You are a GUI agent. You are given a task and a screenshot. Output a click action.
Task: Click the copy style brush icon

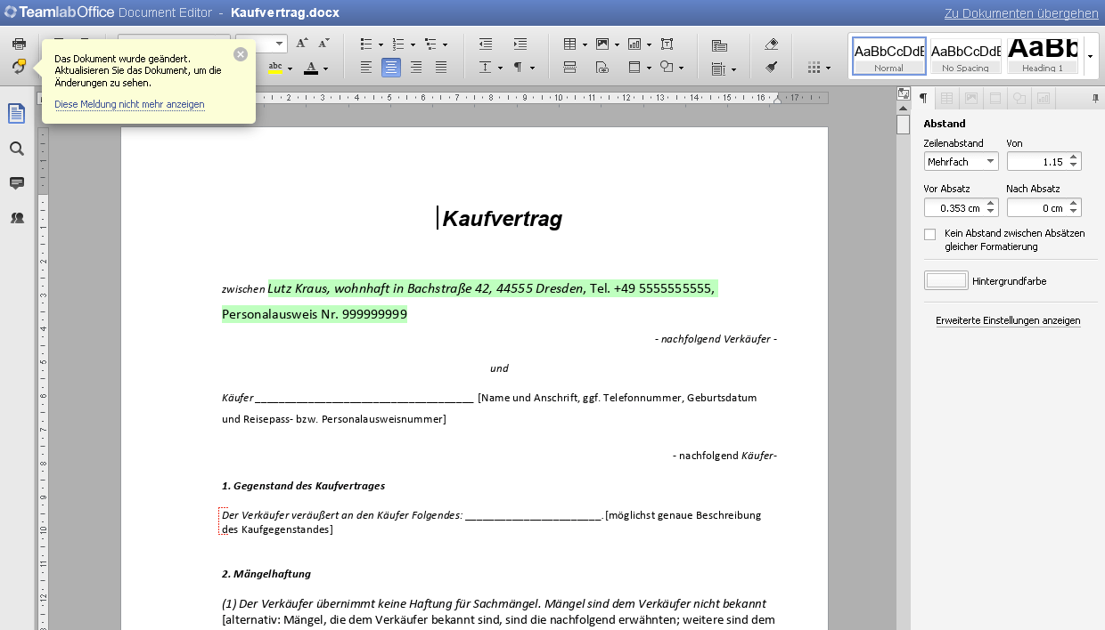772,68
